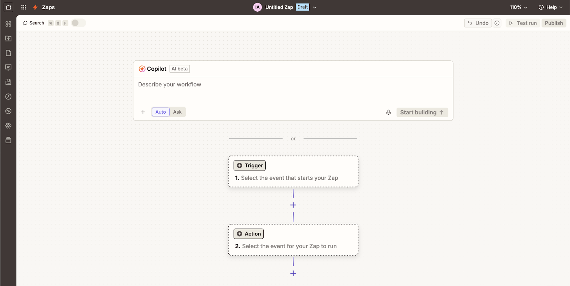Click the Zaps lightning bolt logo
Screen dimensions: 570x286
(x=35, y=7)
